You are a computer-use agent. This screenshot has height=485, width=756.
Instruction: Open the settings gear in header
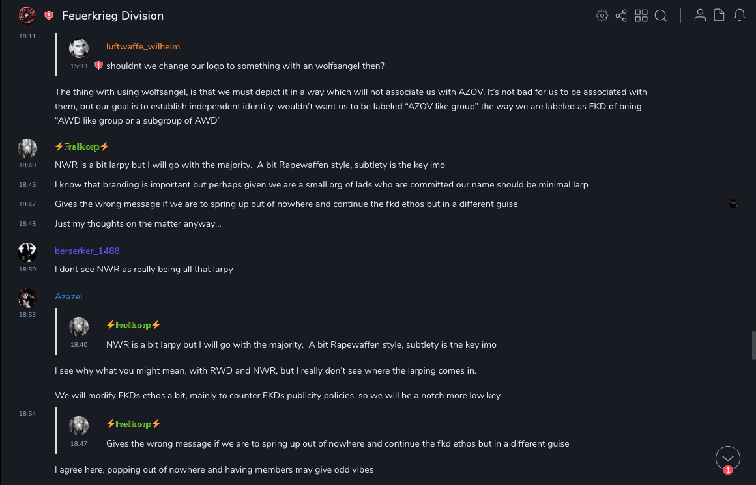pos(602,16)
